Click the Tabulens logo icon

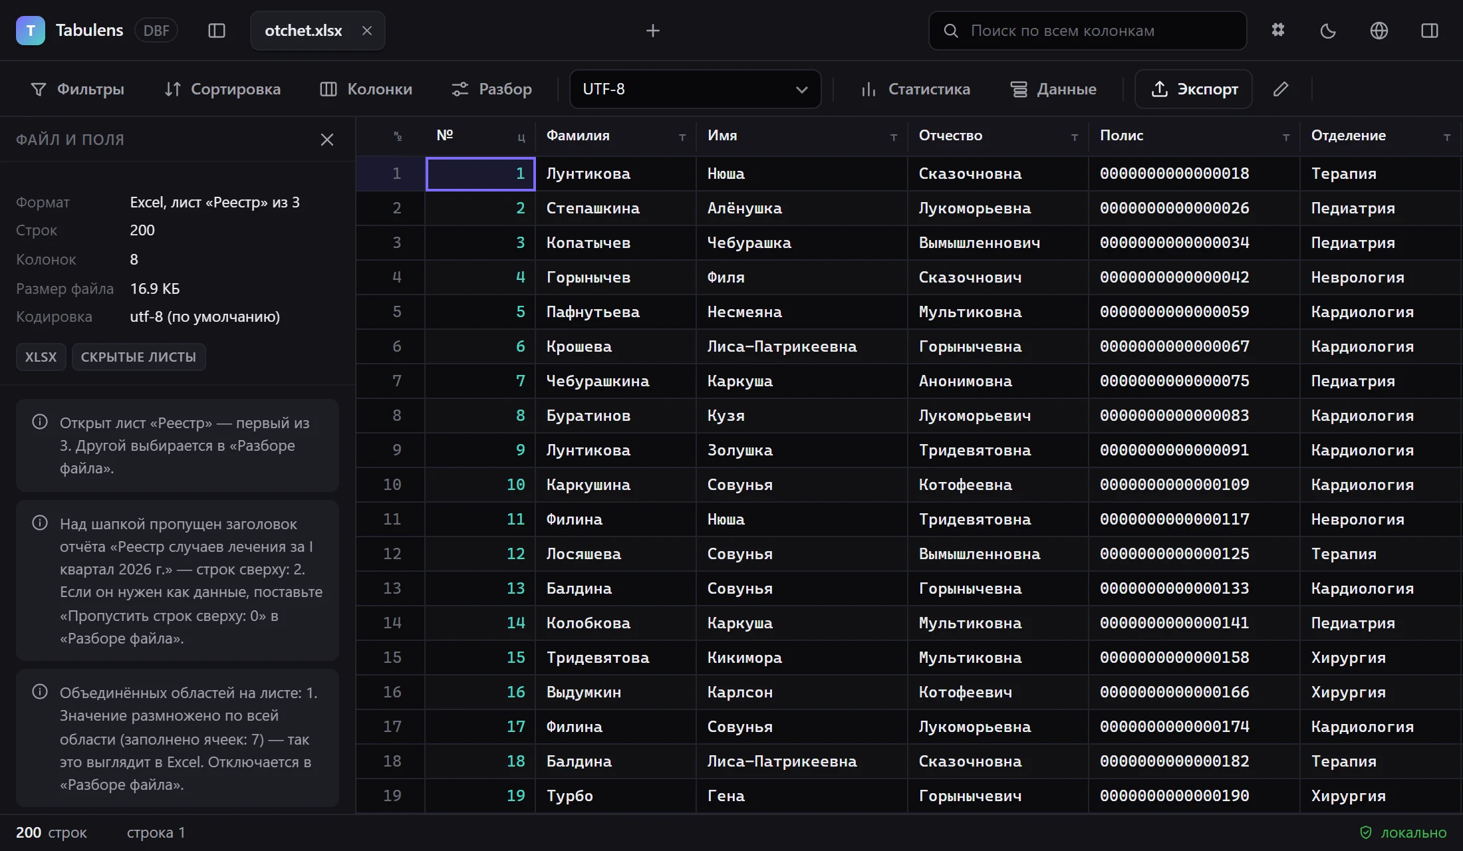point(31,31)
